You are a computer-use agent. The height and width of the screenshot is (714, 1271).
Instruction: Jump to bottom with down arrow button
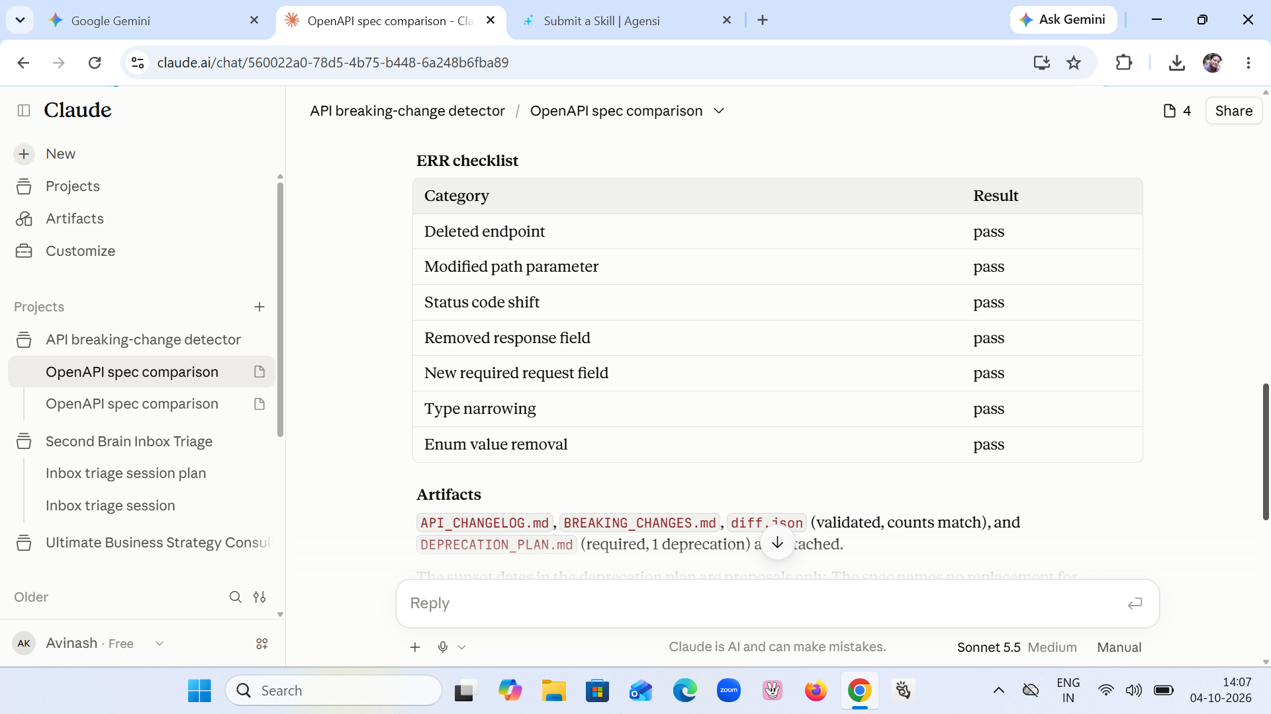point(777,543)
